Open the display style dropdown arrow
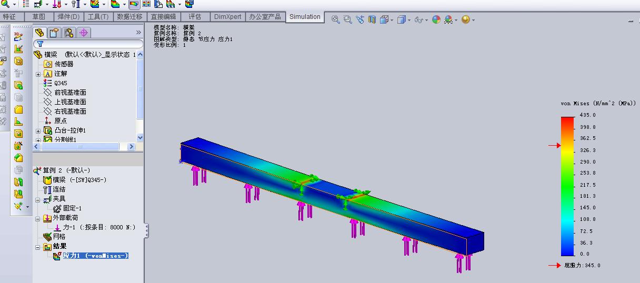This screenshot has height=283, width=640. click(409, 20)
